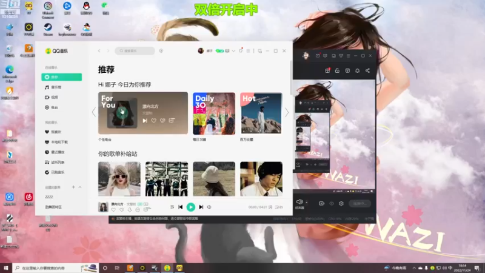Open the man with headphones playlist cover

pyautogui.click(x=261, y=179)
